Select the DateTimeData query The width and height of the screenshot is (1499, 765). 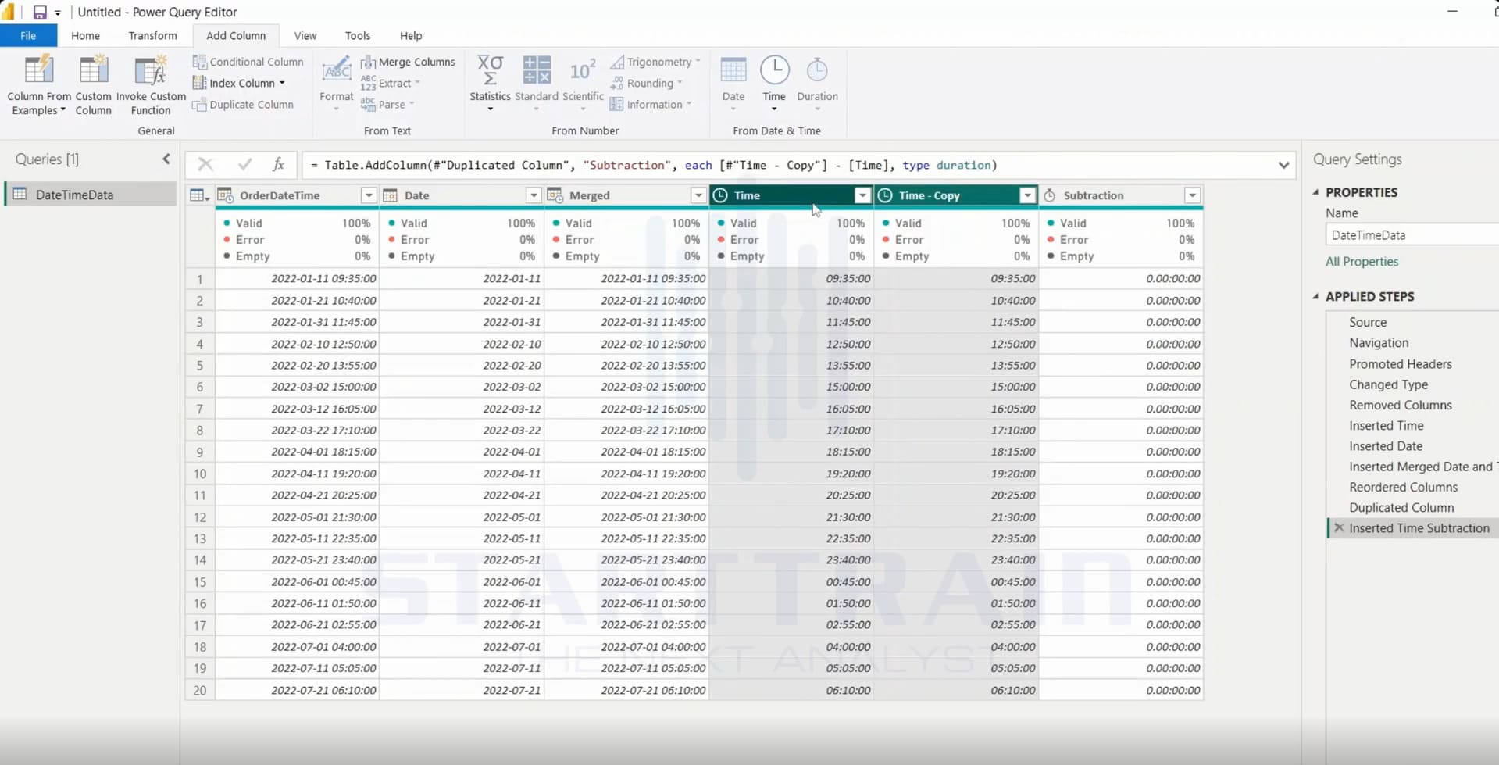91,195
